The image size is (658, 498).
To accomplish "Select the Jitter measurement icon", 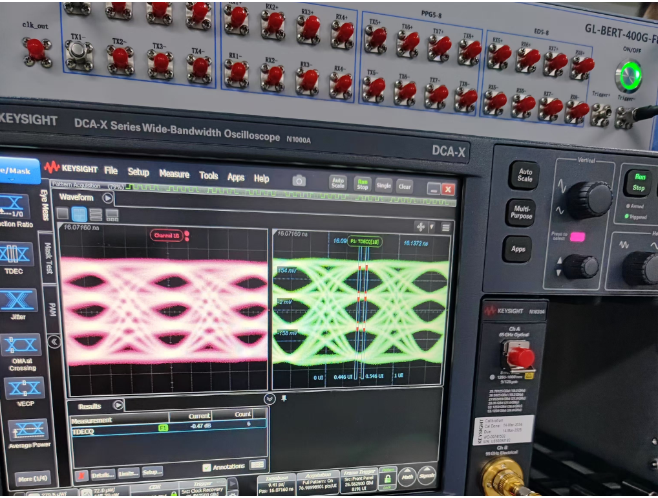I will point(17,301).
